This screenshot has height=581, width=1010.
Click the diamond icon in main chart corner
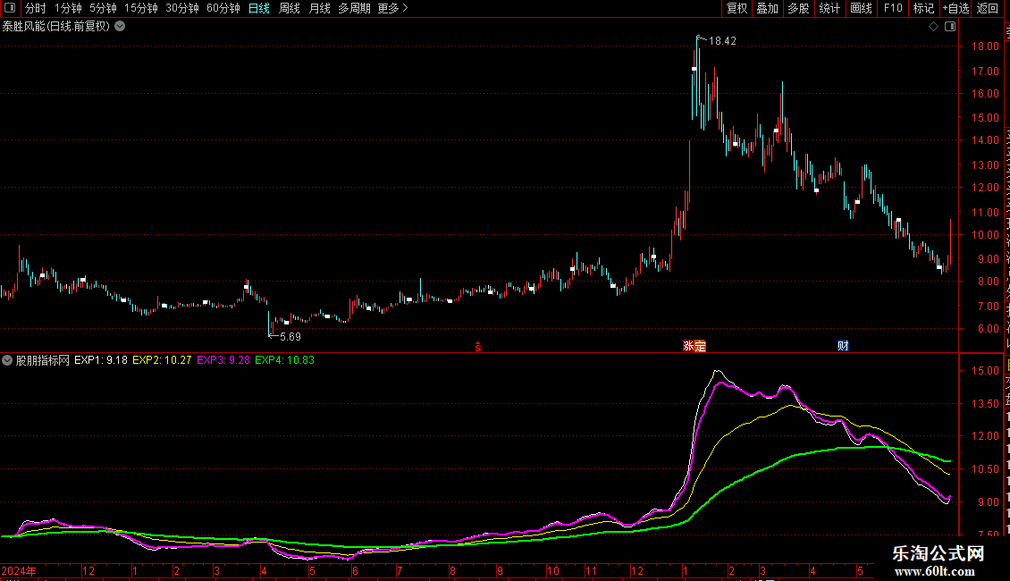tap(933, 27)
